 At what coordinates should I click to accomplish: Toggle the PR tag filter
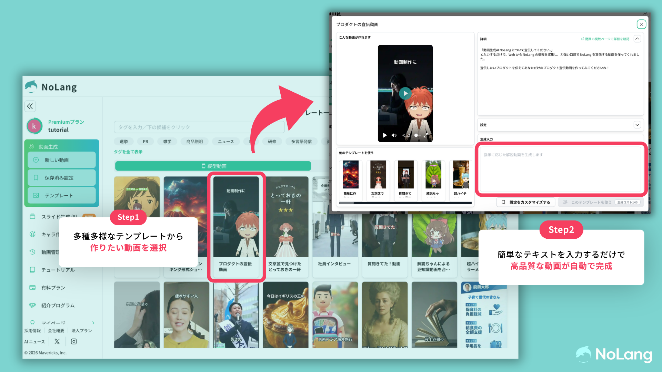[x=145, y=141]
